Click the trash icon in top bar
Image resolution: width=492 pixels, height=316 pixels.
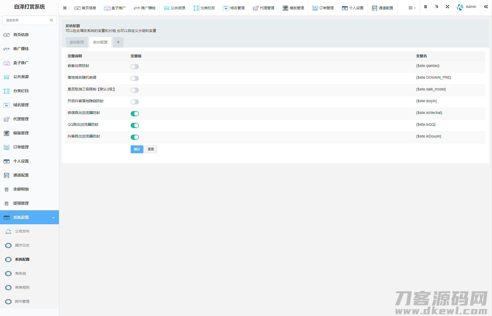425,7
